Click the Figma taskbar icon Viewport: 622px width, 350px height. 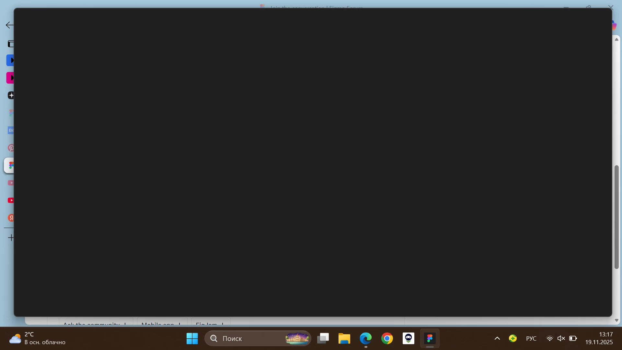pos(430,338)
